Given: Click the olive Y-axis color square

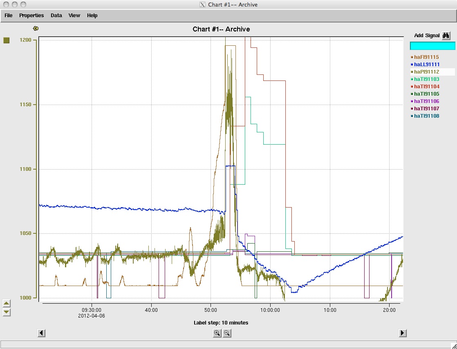Looking at the screenshot, I should coord(7,40).
